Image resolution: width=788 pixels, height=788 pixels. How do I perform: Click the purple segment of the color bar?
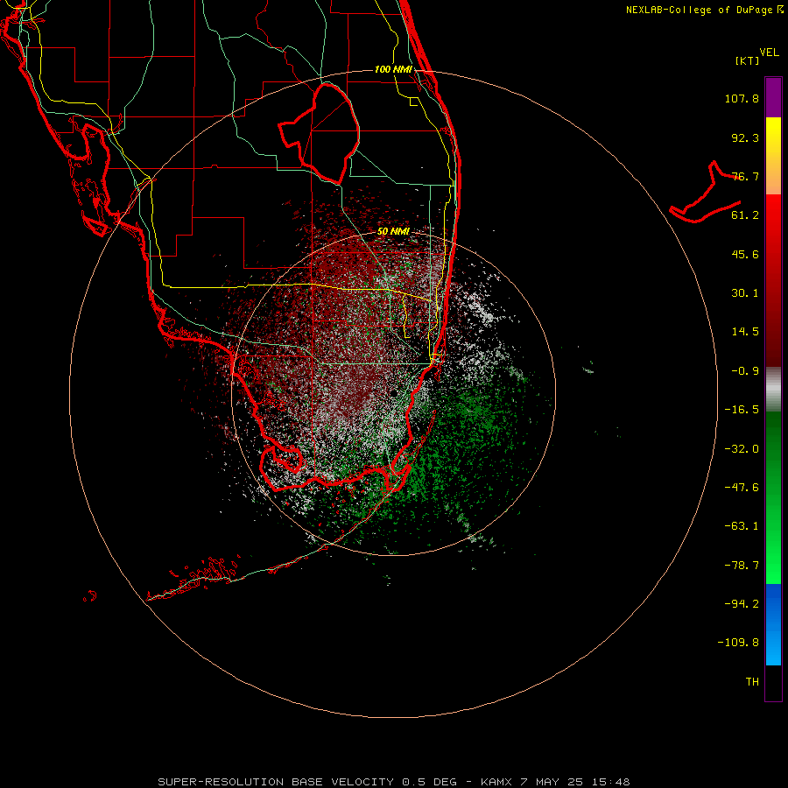coord(773,97)
